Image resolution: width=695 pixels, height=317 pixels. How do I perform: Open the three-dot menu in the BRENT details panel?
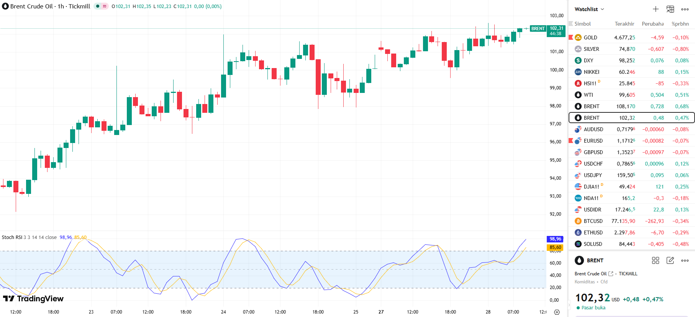[x=685, y=260]
